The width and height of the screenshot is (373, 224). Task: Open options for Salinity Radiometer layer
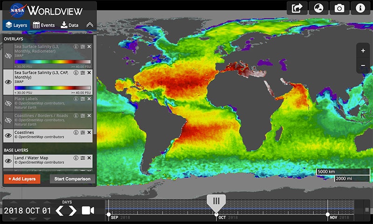[83, 47]
